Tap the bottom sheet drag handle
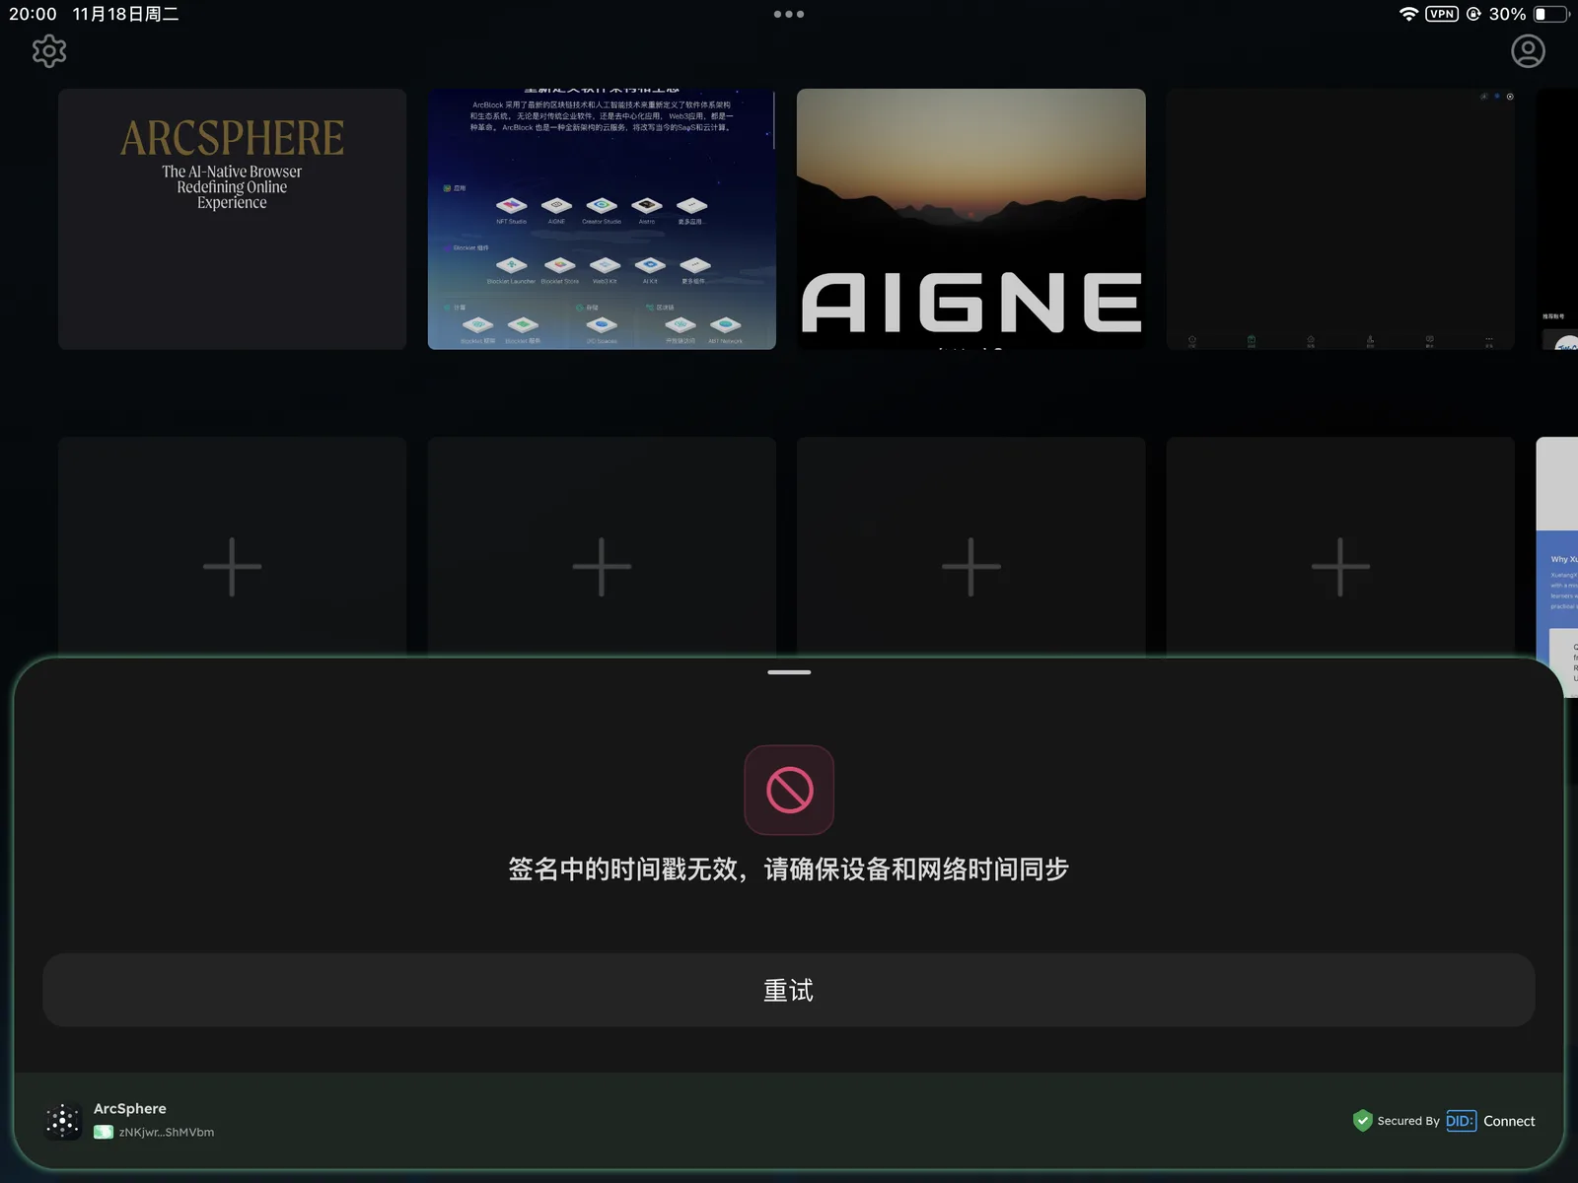 (x=789, y=672)
